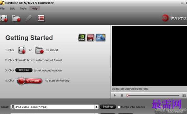
Task: Click the Add Video toolbar icon
Action: [x=4, y=18]
